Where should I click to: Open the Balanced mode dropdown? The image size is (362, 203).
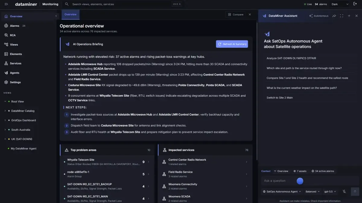tap(312, 192)
